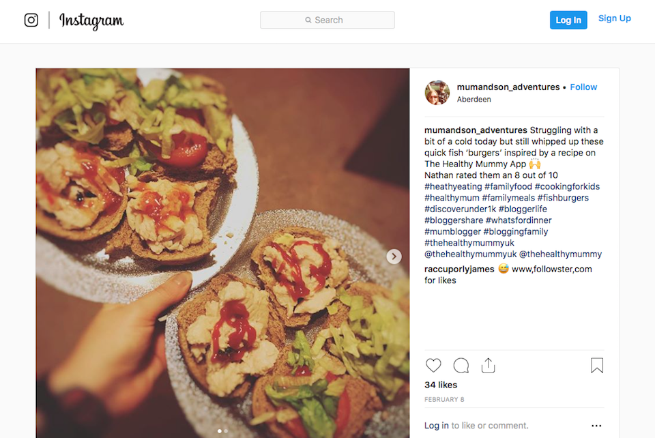Viewport: 655px width, 438px height.
Task: Open raccuporlyjames commenter profile
Action: click(x=458, y=269)
